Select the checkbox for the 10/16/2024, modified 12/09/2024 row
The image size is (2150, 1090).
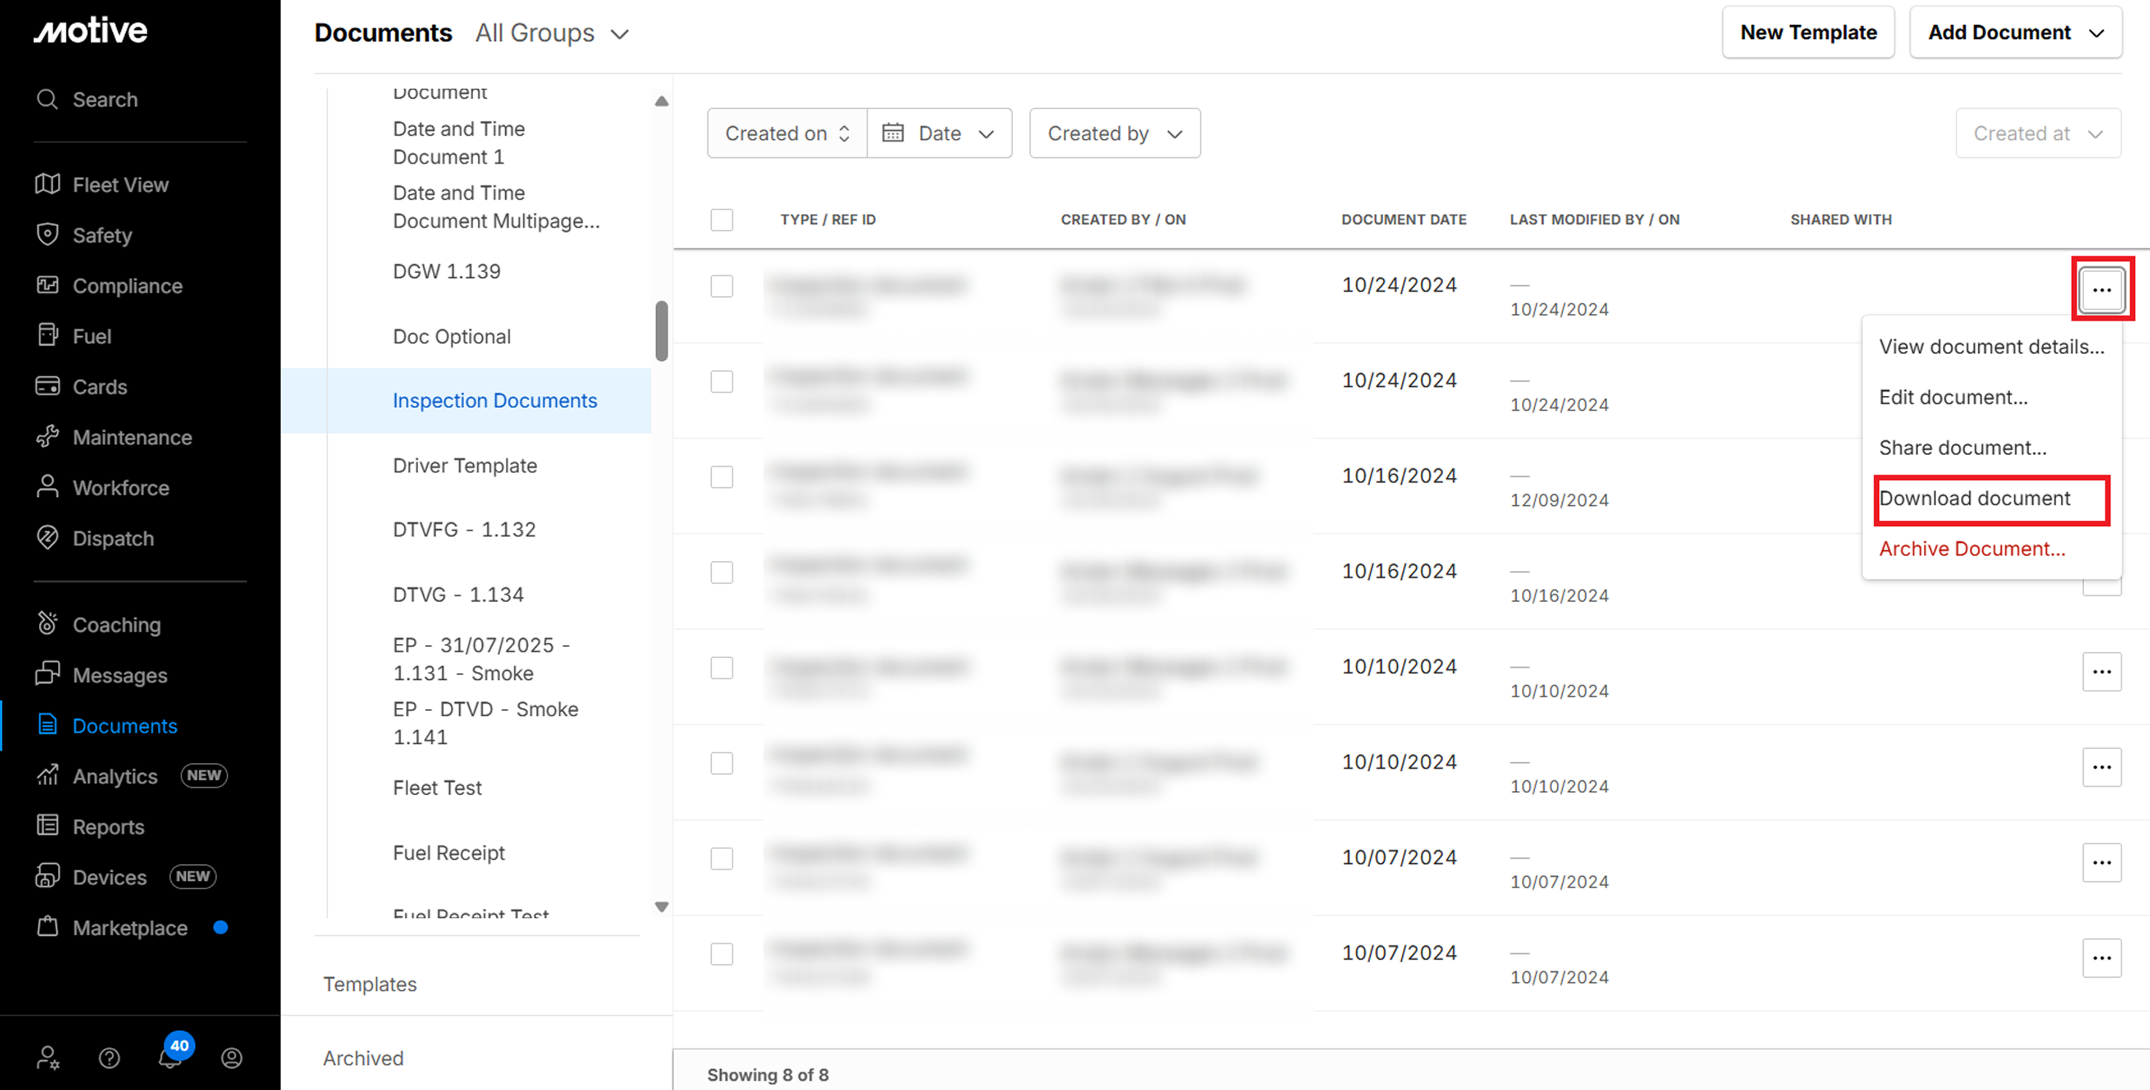click(x=721, y=477)
